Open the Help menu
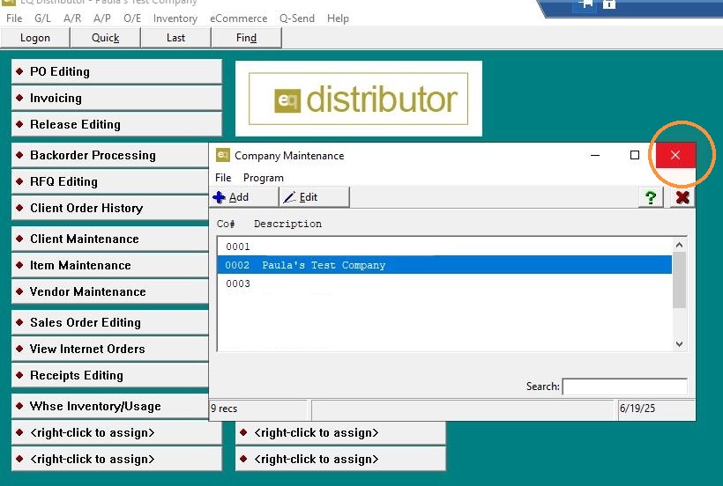The height and width of the screenshot is (486, 723). [x=338, y=18]
